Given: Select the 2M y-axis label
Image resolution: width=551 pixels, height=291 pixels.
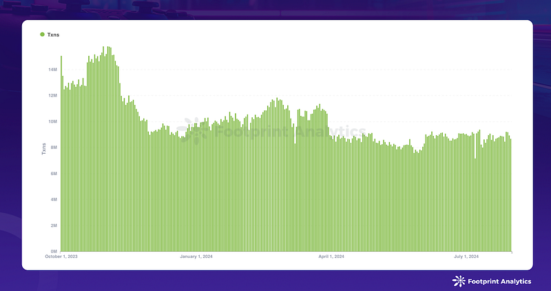Looking at the screenshot, I should pyautogui.click(x=54, y=225).
